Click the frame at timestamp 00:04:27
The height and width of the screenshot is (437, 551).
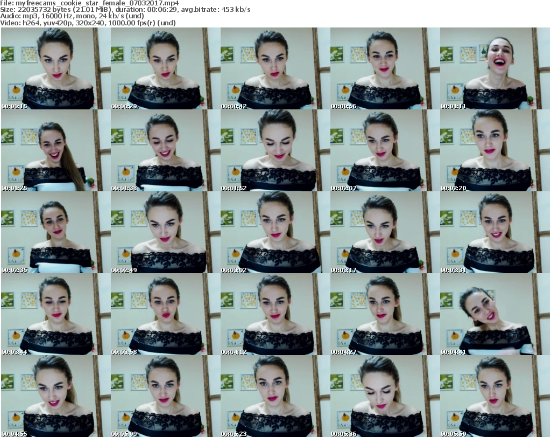385,314
